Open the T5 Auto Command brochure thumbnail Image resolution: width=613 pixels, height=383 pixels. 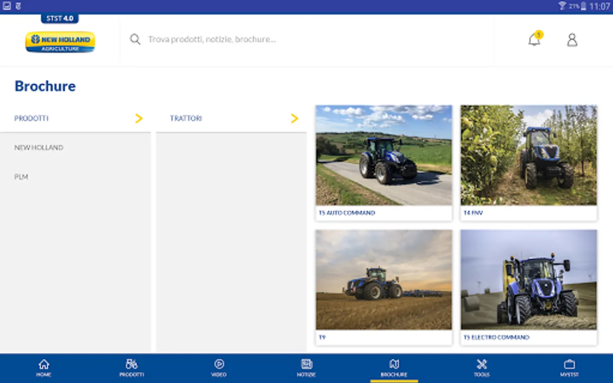(384, 155)
